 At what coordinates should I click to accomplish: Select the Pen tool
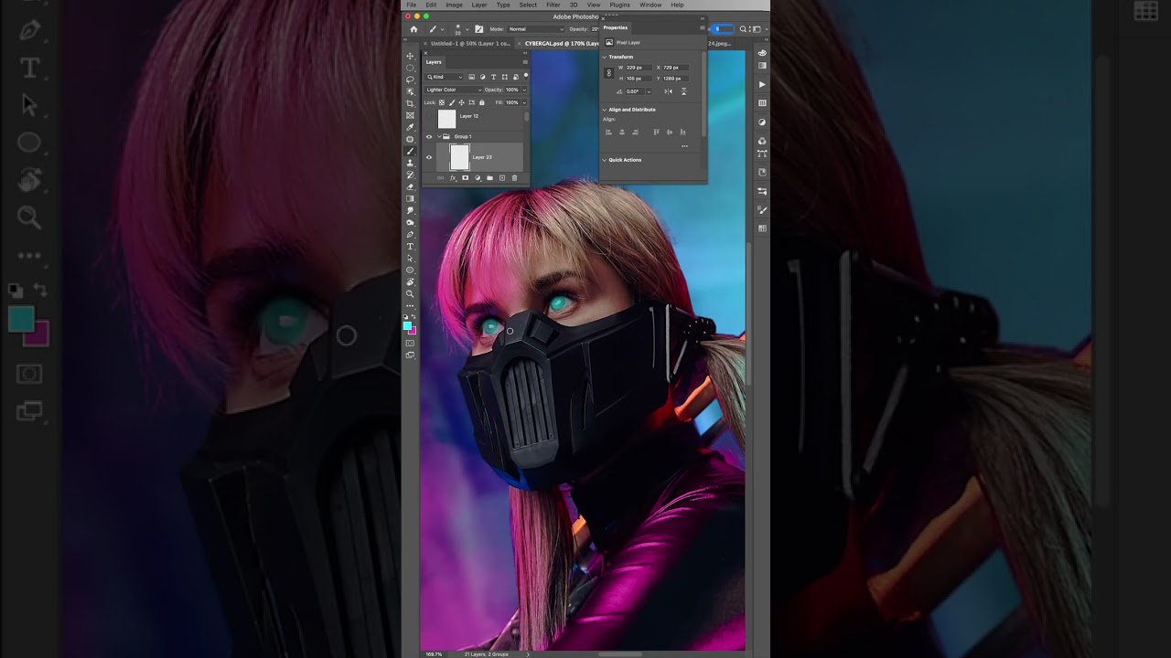[x=410, y=235]
